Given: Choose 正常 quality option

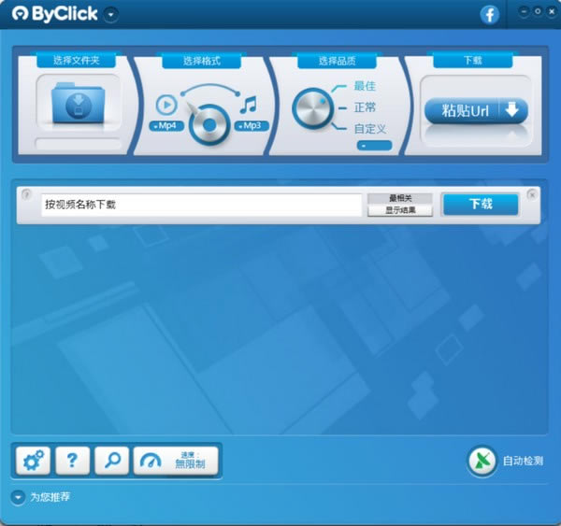Looking at the screenshot, I should click(365, 107).
